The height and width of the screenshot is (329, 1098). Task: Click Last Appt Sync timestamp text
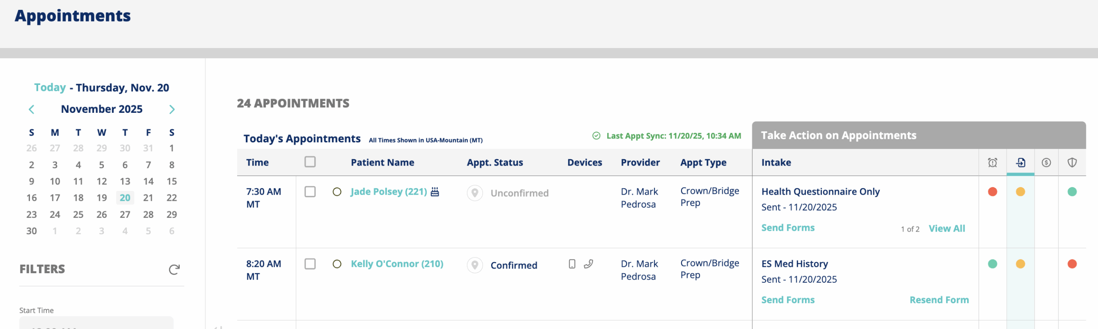[x=674, y=136]
